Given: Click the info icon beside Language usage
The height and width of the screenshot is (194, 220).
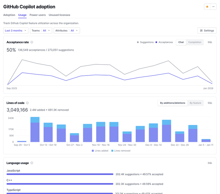Looking at the screenshot, I should (32, 163).
